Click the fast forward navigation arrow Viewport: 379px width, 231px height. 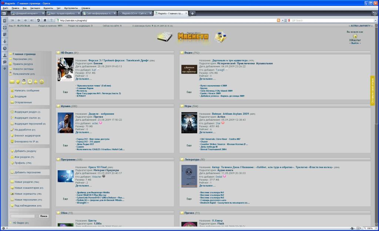click(32, 20)
